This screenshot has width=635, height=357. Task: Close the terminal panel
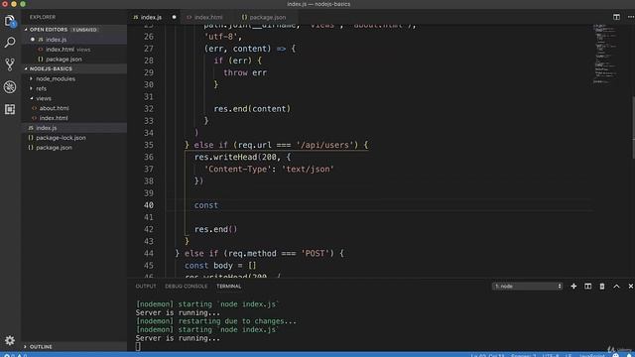(x=631, y=287)
